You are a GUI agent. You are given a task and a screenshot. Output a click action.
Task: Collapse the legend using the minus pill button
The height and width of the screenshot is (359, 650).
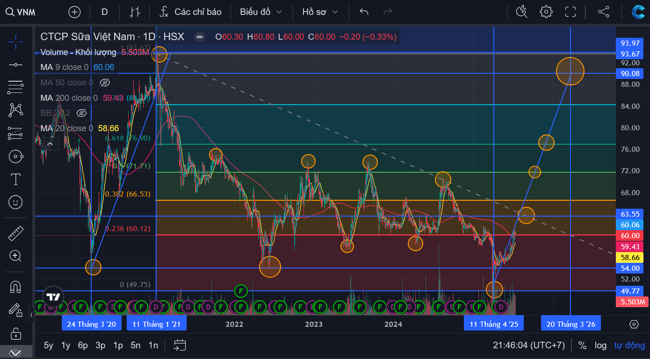click(200, 36)
